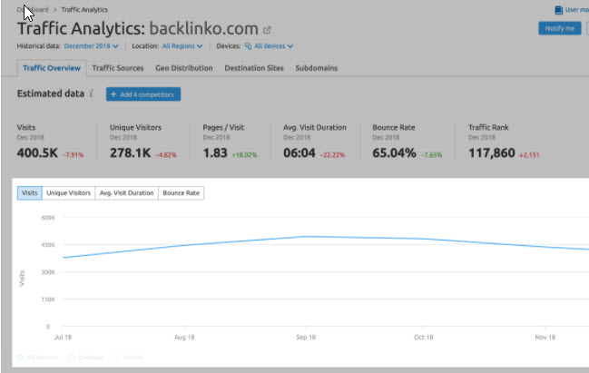Follow the Dashboard breadcrumb link
This screenshot has width=589, height=373.
point(33,10)
